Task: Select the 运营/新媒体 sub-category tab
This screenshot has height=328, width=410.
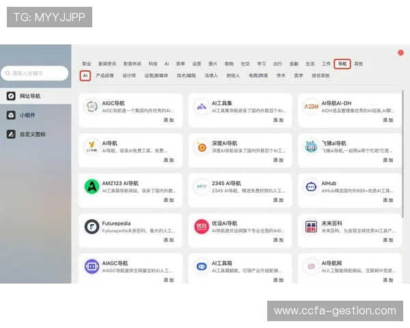Action: [x=156, y=76]
